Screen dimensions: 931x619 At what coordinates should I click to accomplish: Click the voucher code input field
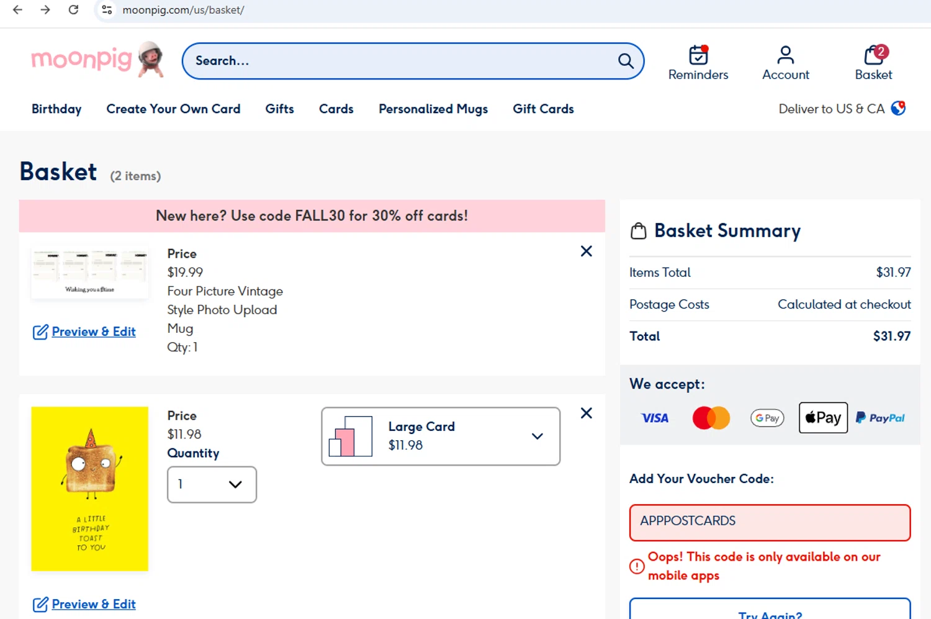[x=770, y=522]
